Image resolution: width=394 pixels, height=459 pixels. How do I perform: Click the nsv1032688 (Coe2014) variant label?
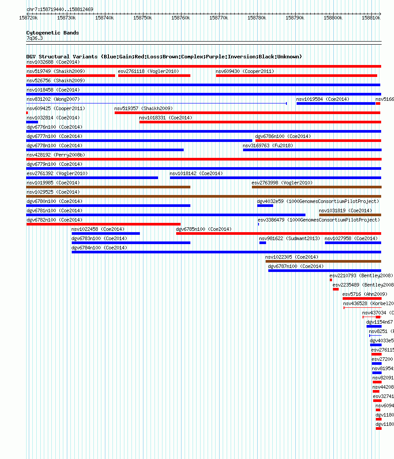click(53, 62)
